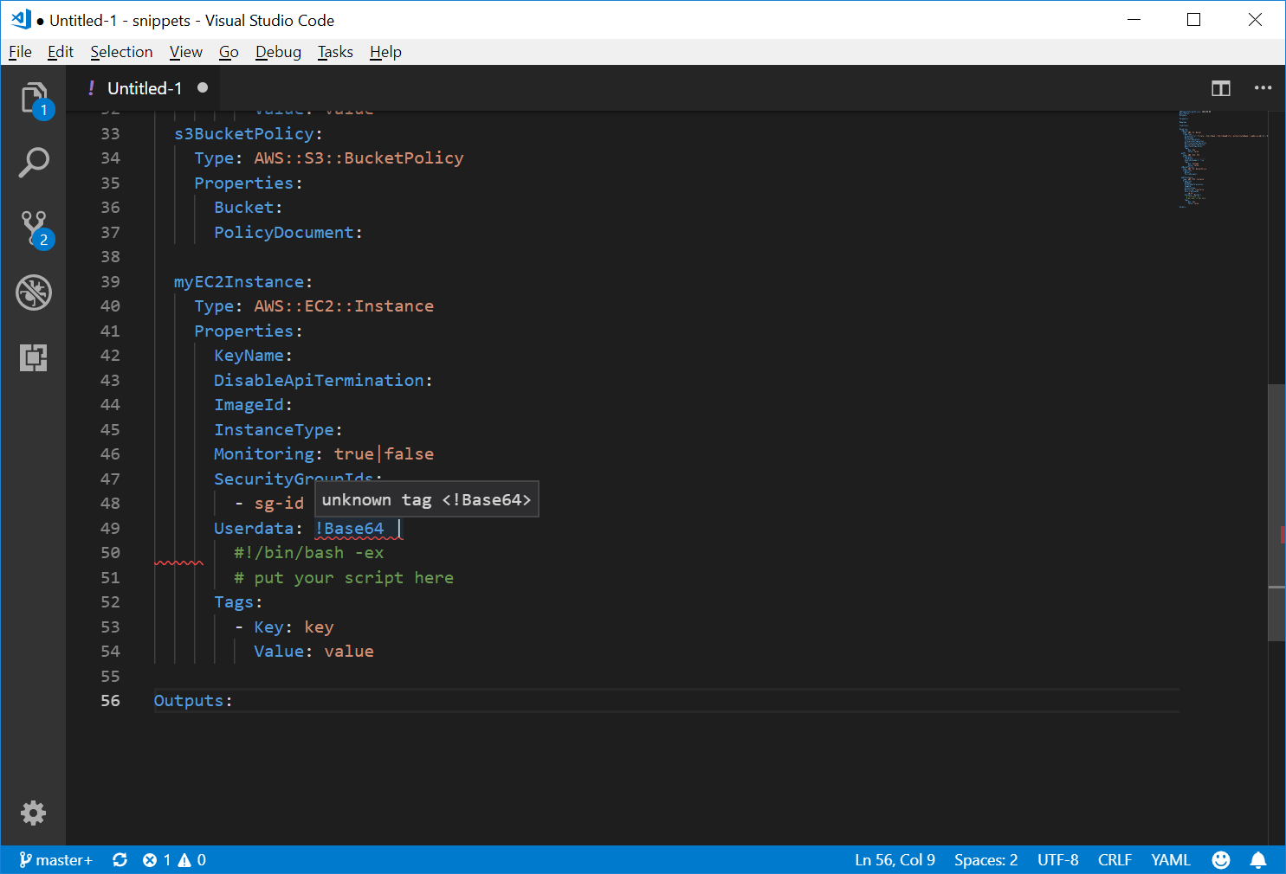1286x874 pixels.
Task: Open the Debug view
Action: coord(34,292)
